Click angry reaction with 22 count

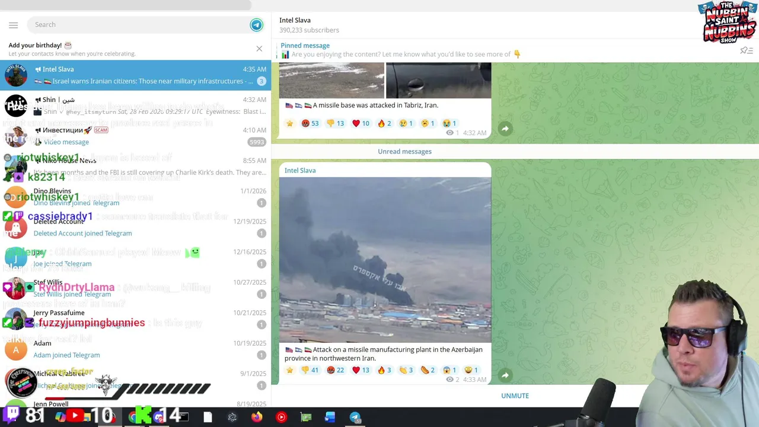click(x=336, y=370)
